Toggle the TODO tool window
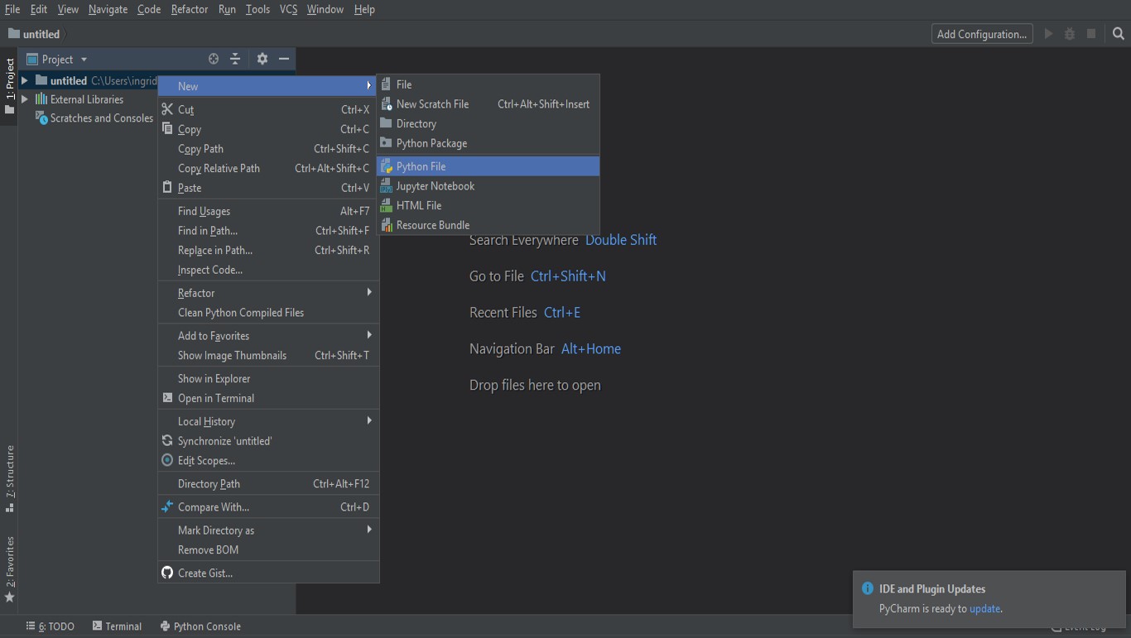Viewport: 1131px width, 638px height. click(x=50, y=626)
